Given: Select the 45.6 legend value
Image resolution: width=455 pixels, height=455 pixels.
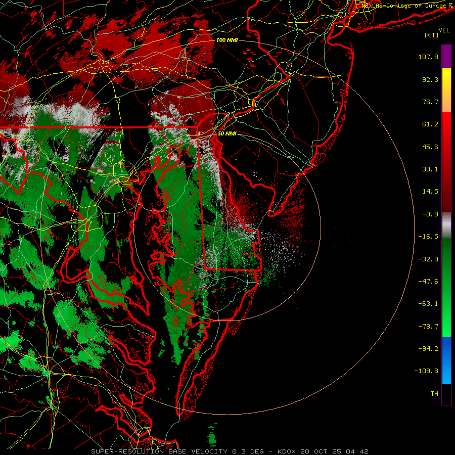Looking at the screenshot, I should 430,147.
